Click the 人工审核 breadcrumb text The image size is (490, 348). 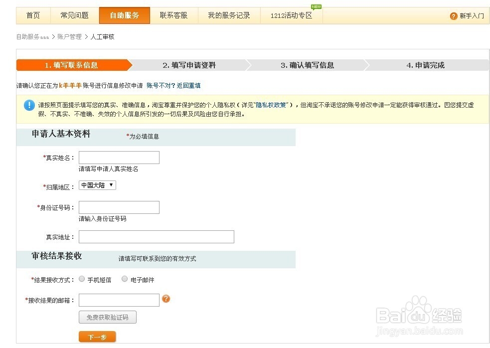click(x=103, y=37)
